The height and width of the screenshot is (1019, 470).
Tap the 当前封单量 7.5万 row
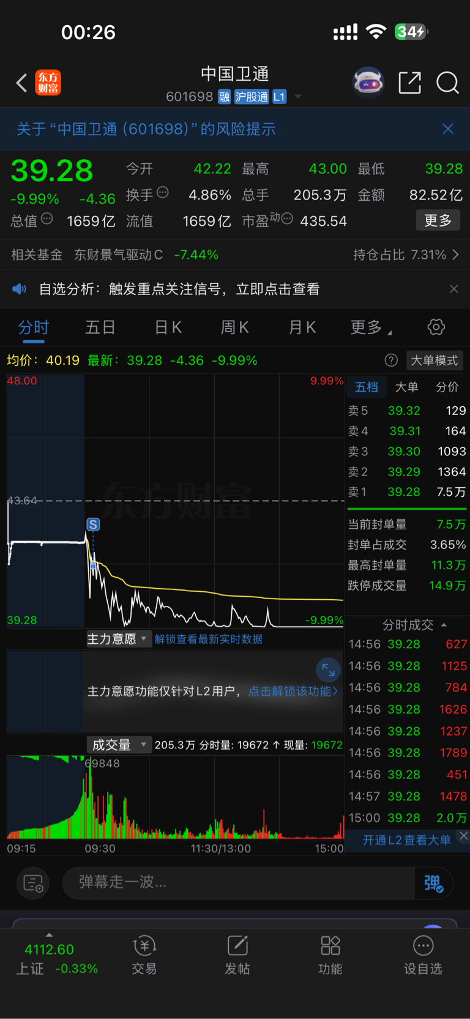pyautogui.click(x=407, y=524)
